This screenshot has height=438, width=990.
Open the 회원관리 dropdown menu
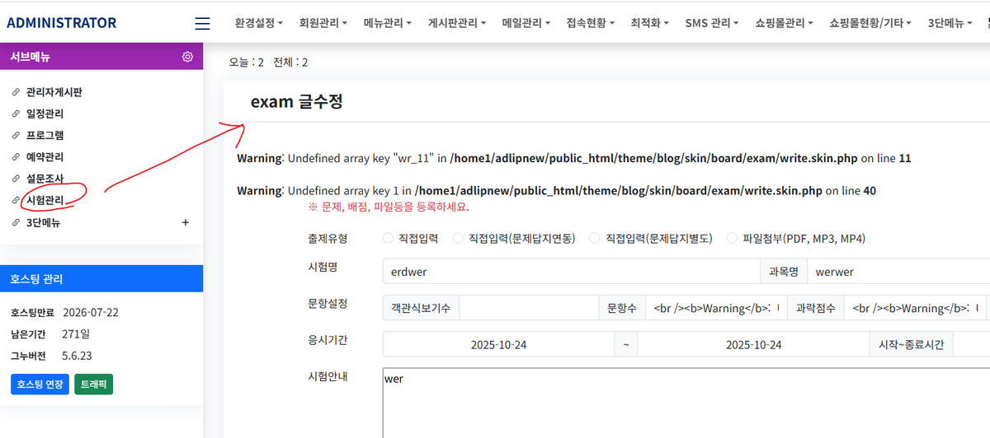click(322, 23)
